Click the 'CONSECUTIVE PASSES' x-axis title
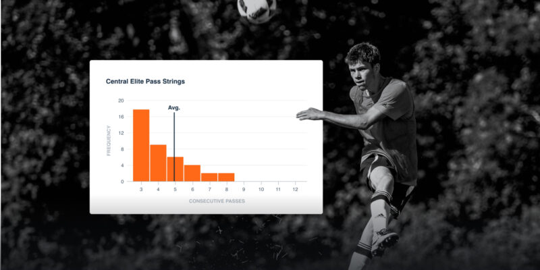Screen dimensions: 540x270 point(217,201)
